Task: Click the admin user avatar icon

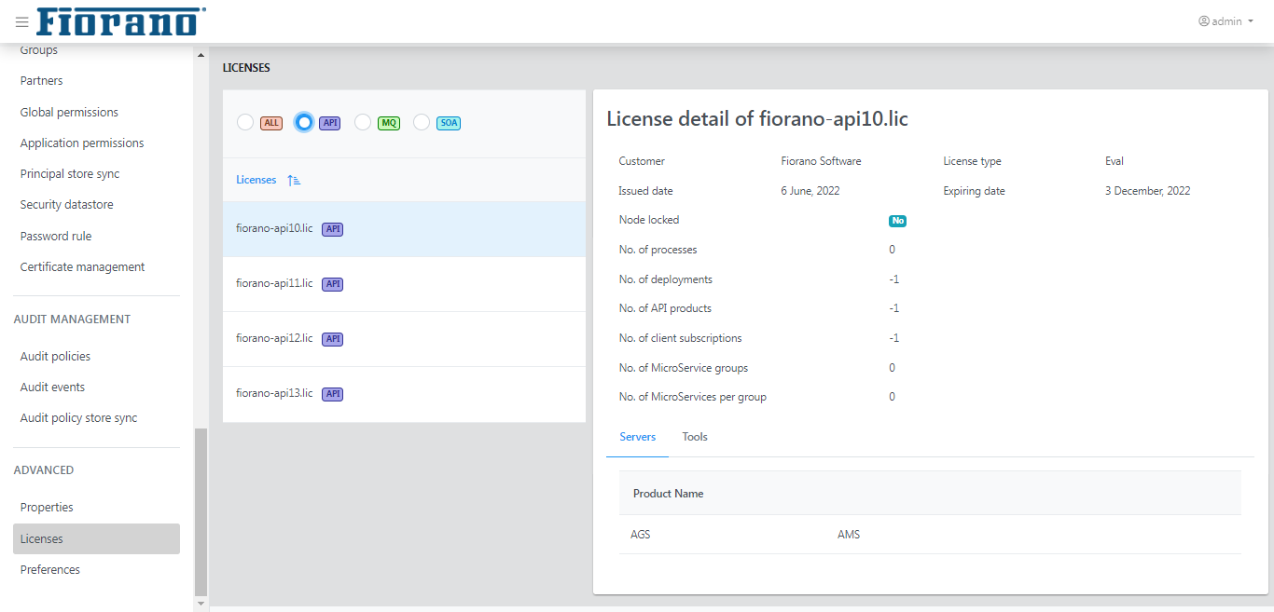Action: point(1204,21)
